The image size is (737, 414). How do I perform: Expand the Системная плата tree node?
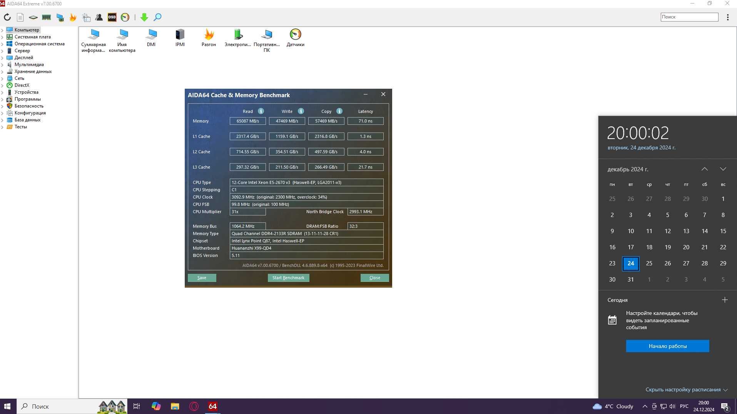pyautogui.click(x=2, y=37)
